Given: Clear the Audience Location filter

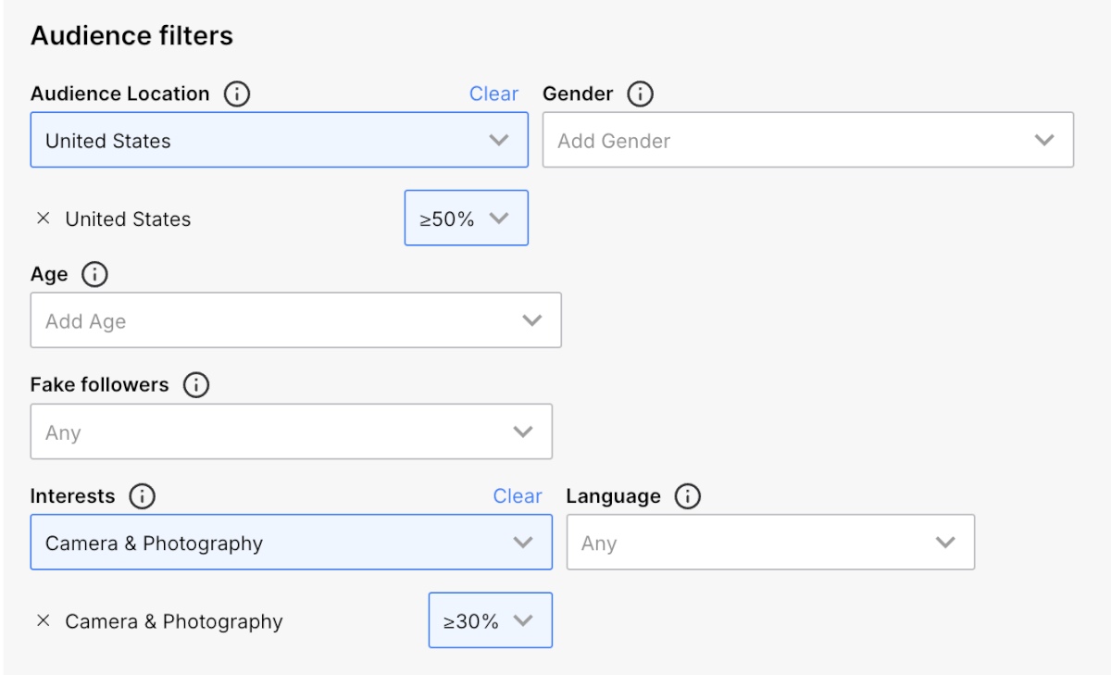Looking at the screenshot, I should point(493,94).
